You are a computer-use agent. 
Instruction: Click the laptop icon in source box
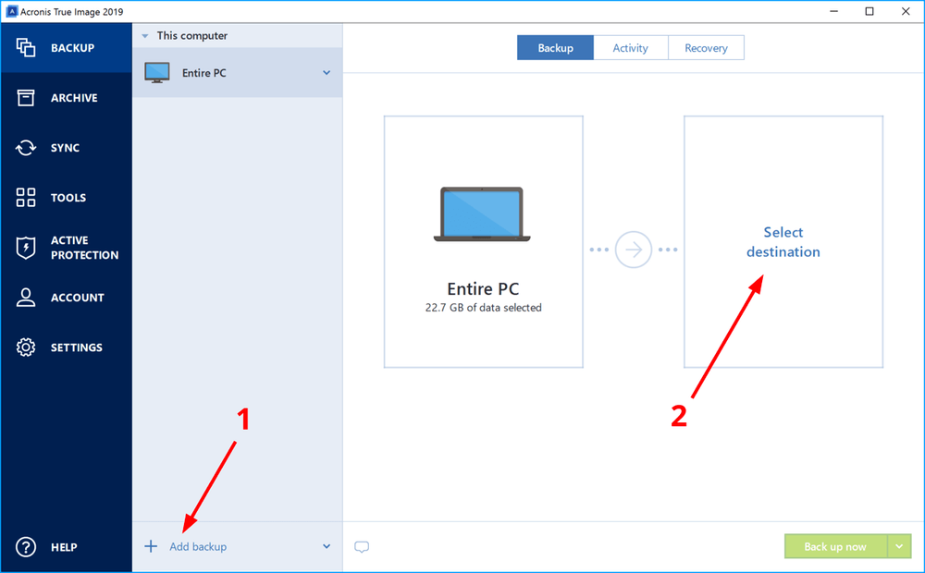pos(482,214)
